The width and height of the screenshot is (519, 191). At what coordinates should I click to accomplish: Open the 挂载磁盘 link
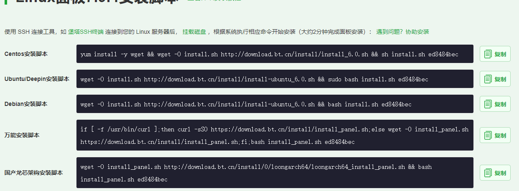pyautogui.click(x=194, y=32)
